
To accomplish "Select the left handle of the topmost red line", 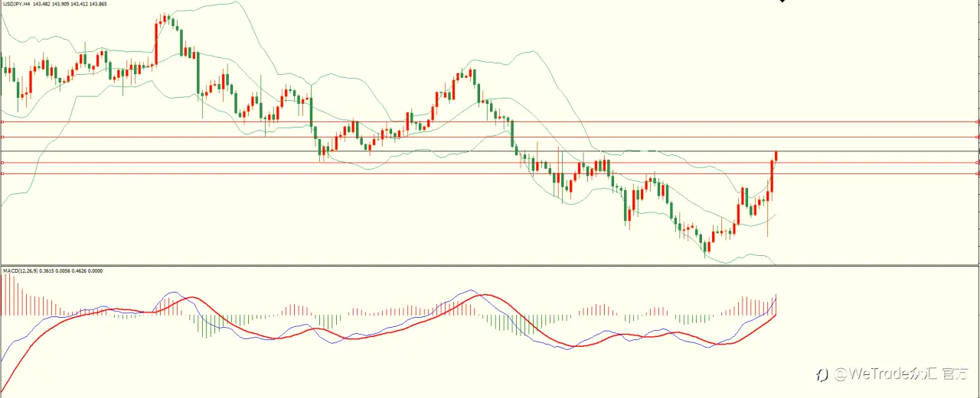I will click(2, 121).
